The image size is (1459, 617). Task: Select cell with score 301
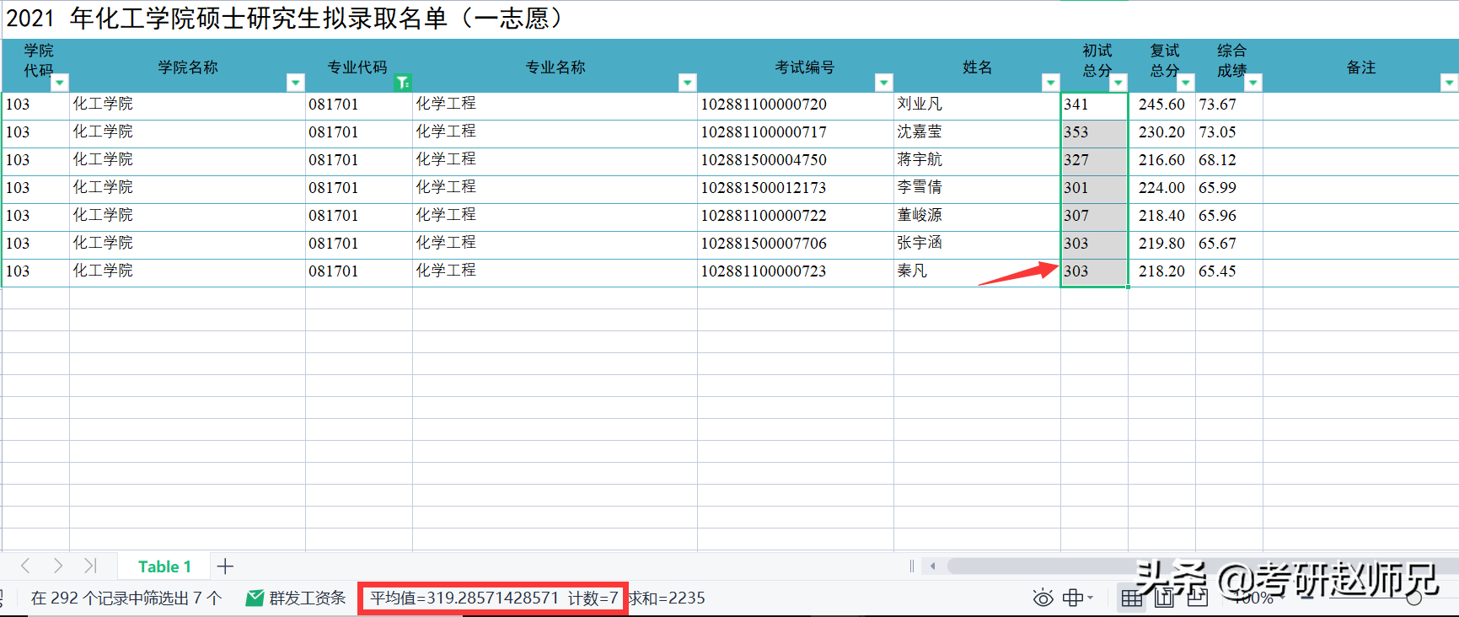[1094, 188]
